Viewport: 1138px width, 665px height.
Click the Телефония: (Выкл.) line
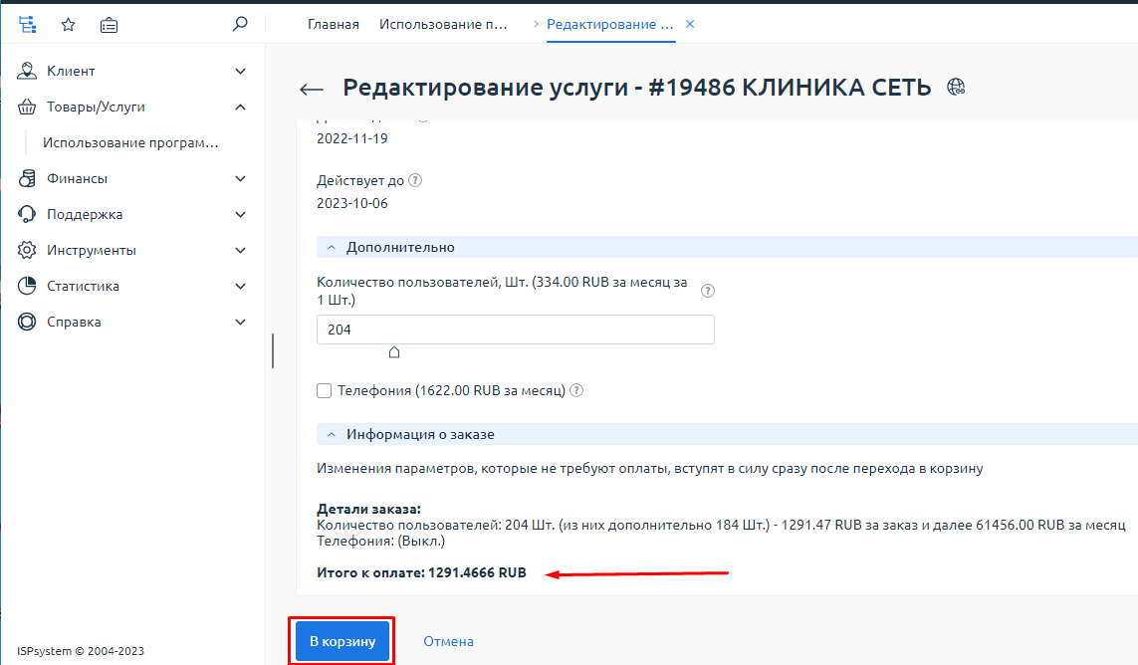[x=381, y=541]
